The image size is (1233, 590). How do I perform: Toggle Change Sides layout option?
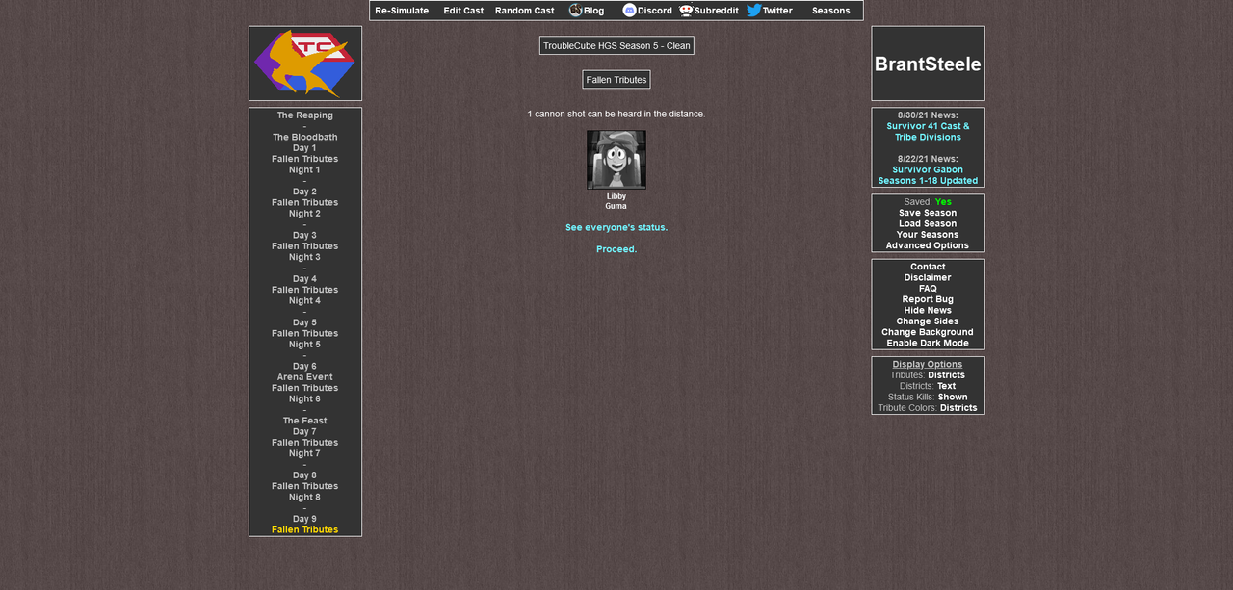coord(928,321)
